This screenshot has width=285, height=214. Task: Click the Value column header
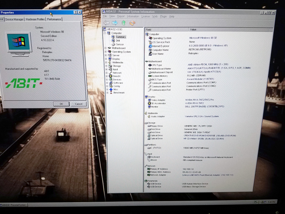pos(229,30)
